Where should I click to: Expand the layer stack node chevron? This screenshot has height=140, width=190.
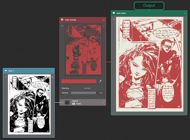click(185, 13)
